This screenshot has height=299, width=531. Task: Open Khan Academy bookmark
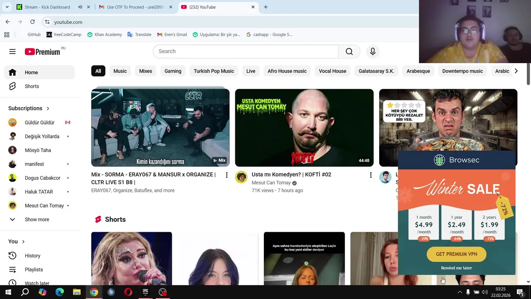(105, 34)
